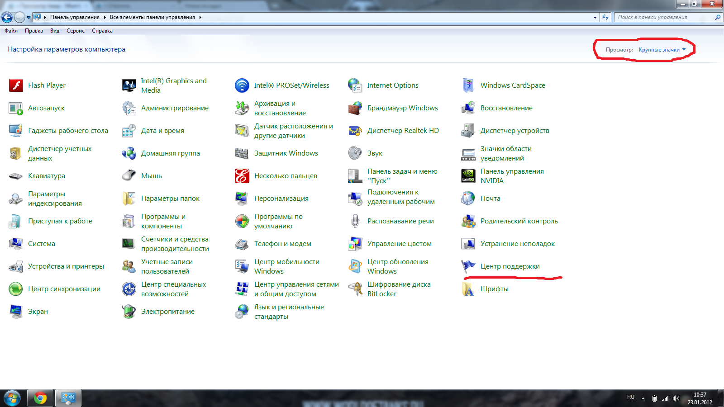Screen dimensions: 724x407
Task: Show hidden tray icons arrow
Action: pos(643,398)
